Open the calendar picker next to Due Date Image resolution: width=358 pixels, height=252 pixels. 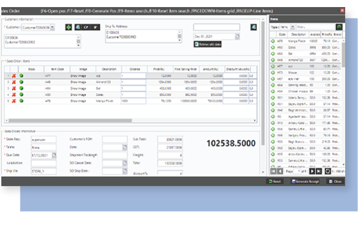tap(54, 155)
